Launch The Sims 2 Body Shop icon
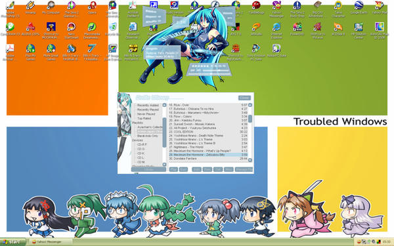Image resolution: width=394 pixels, height=246 pixels. (297, 9)
